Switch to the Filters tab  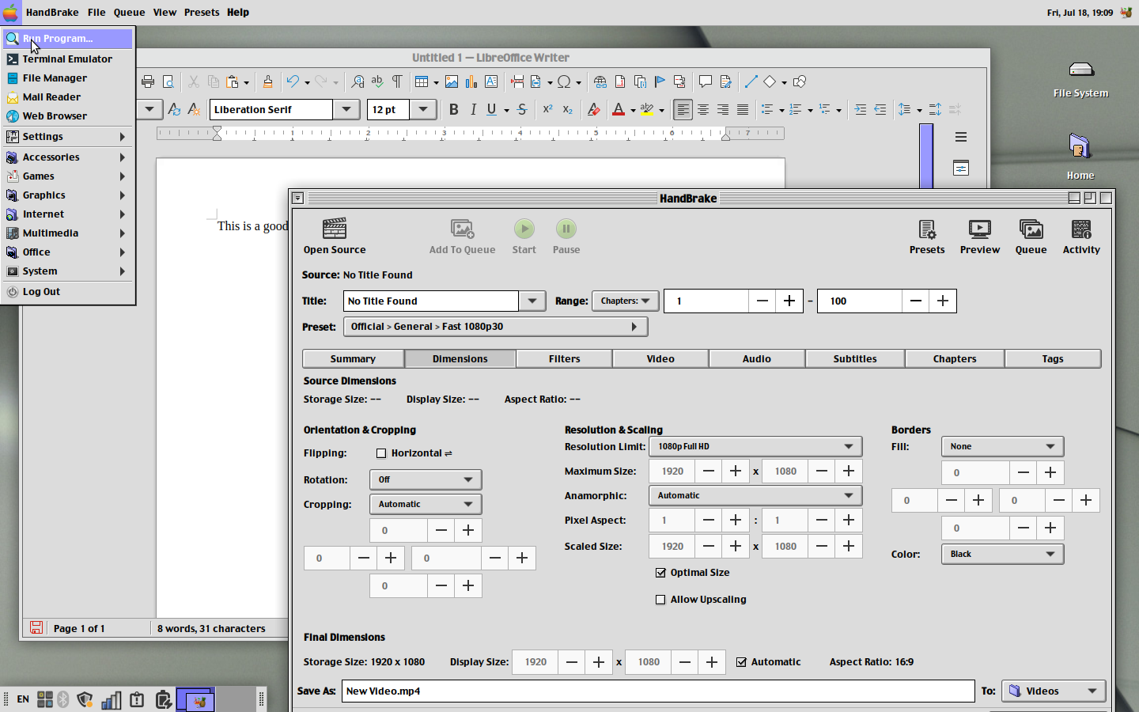[564, 358]
